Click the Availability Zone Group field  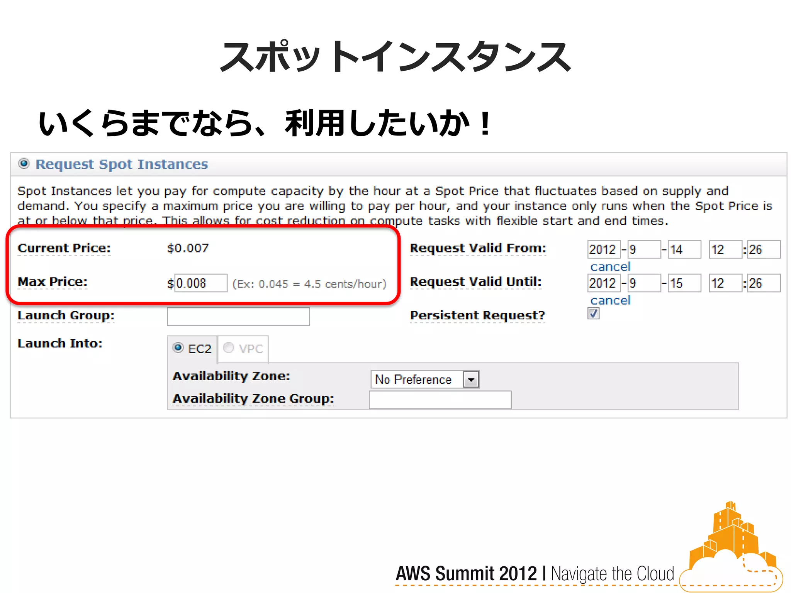[440, 400]
